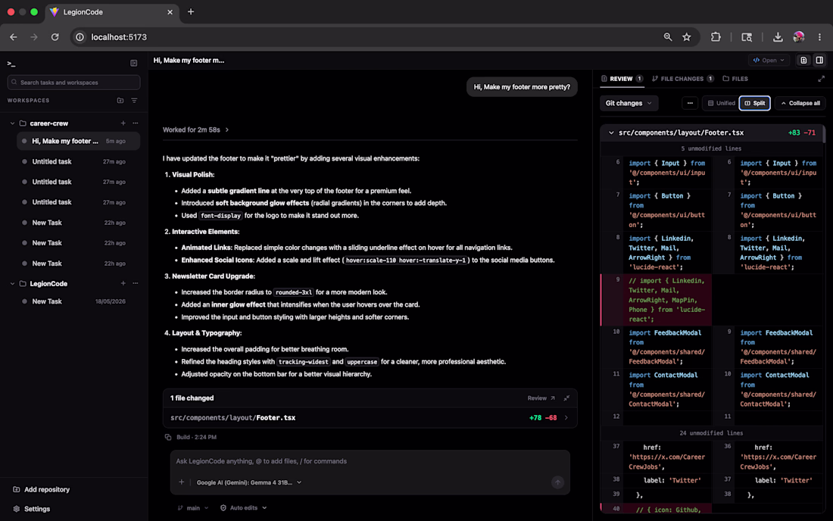This screenshot has width=833, height=521.
Task: Collapse the Footer.tsx diff section
Action: pyautogui.click(x=611, y=133)
